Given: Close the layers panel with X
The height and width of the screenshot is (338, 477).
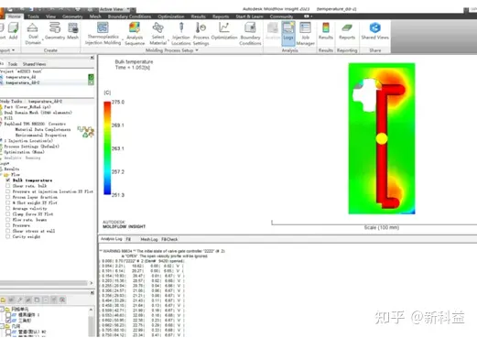Looking at the screenshot, I should (x=92, y=292).
